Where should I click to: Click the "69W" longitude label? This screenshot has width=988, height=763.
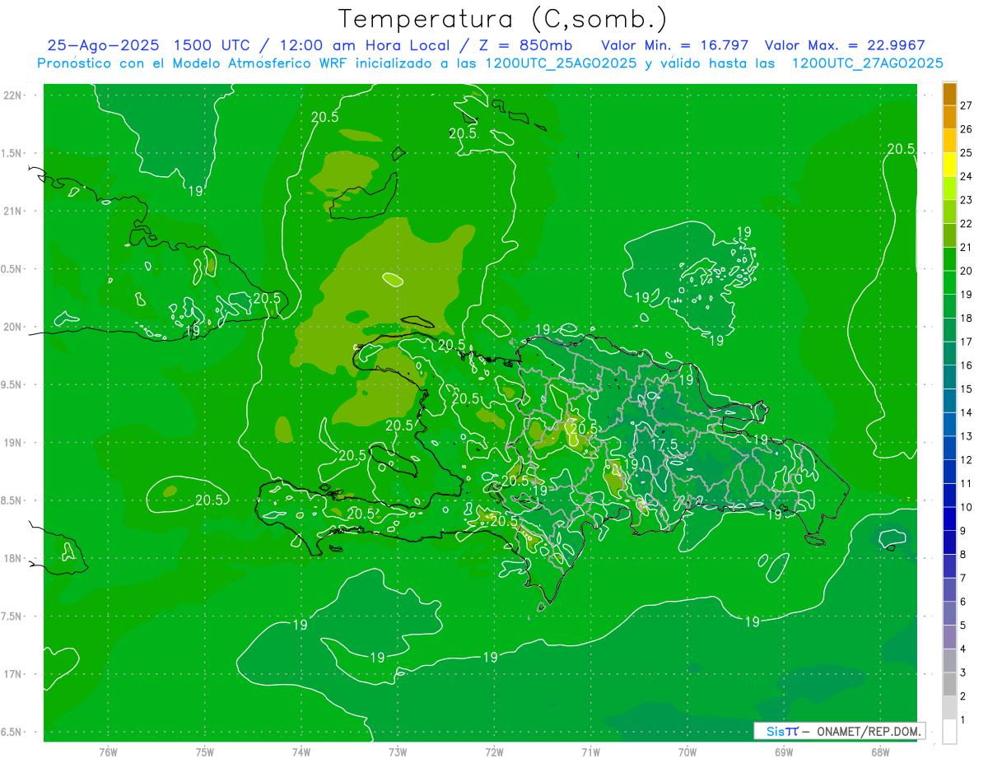tap(784, 751)
